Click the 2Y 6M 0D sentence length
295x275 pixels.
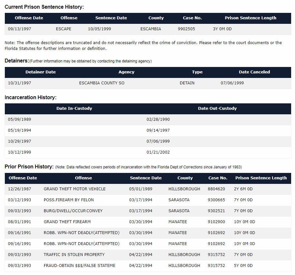[243, 189]
